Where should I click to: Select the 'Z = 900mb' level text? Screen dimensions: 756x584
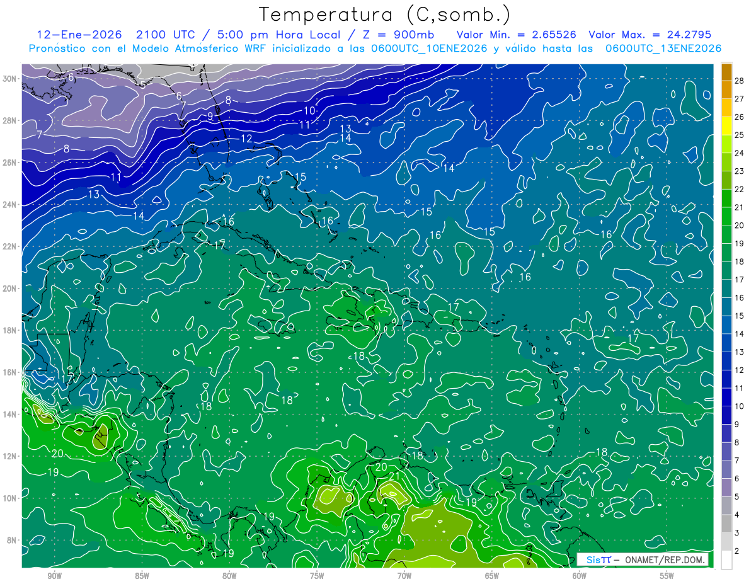tap(398, 34)
